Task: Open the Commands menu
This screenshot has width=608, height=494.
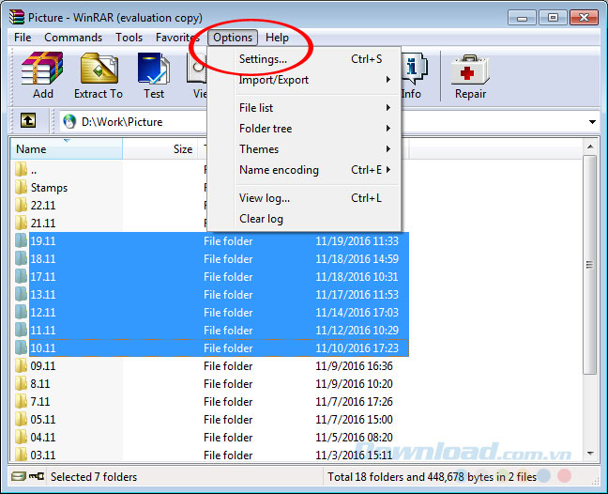Action: pos(73,38)
